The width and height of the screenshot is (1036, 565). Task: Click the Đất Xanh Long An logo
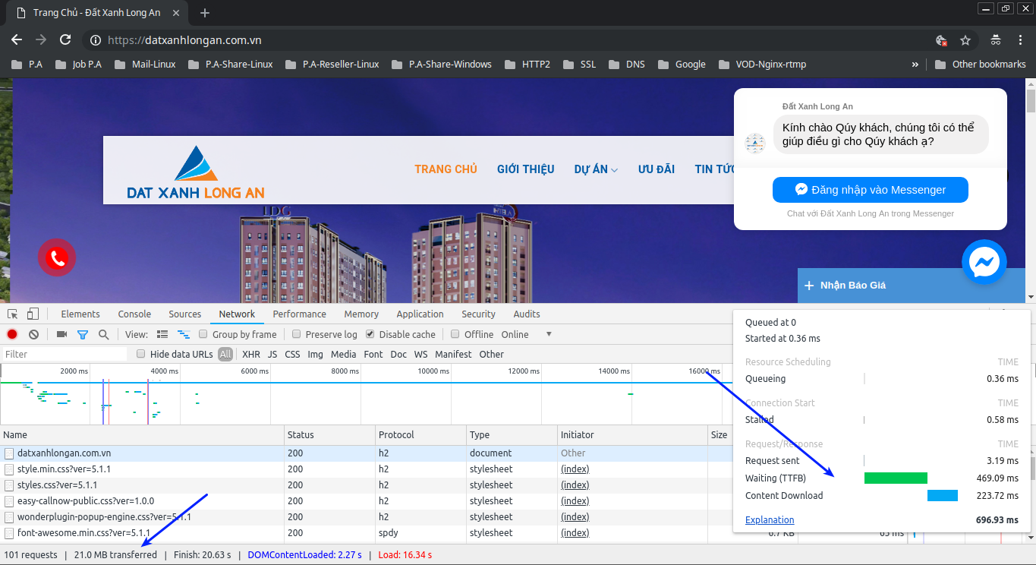coord(196,172)
